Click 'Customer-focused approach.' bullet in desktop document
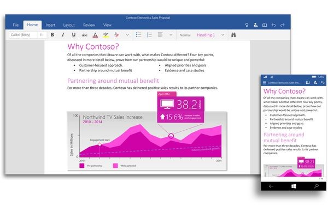 (101, 65)
